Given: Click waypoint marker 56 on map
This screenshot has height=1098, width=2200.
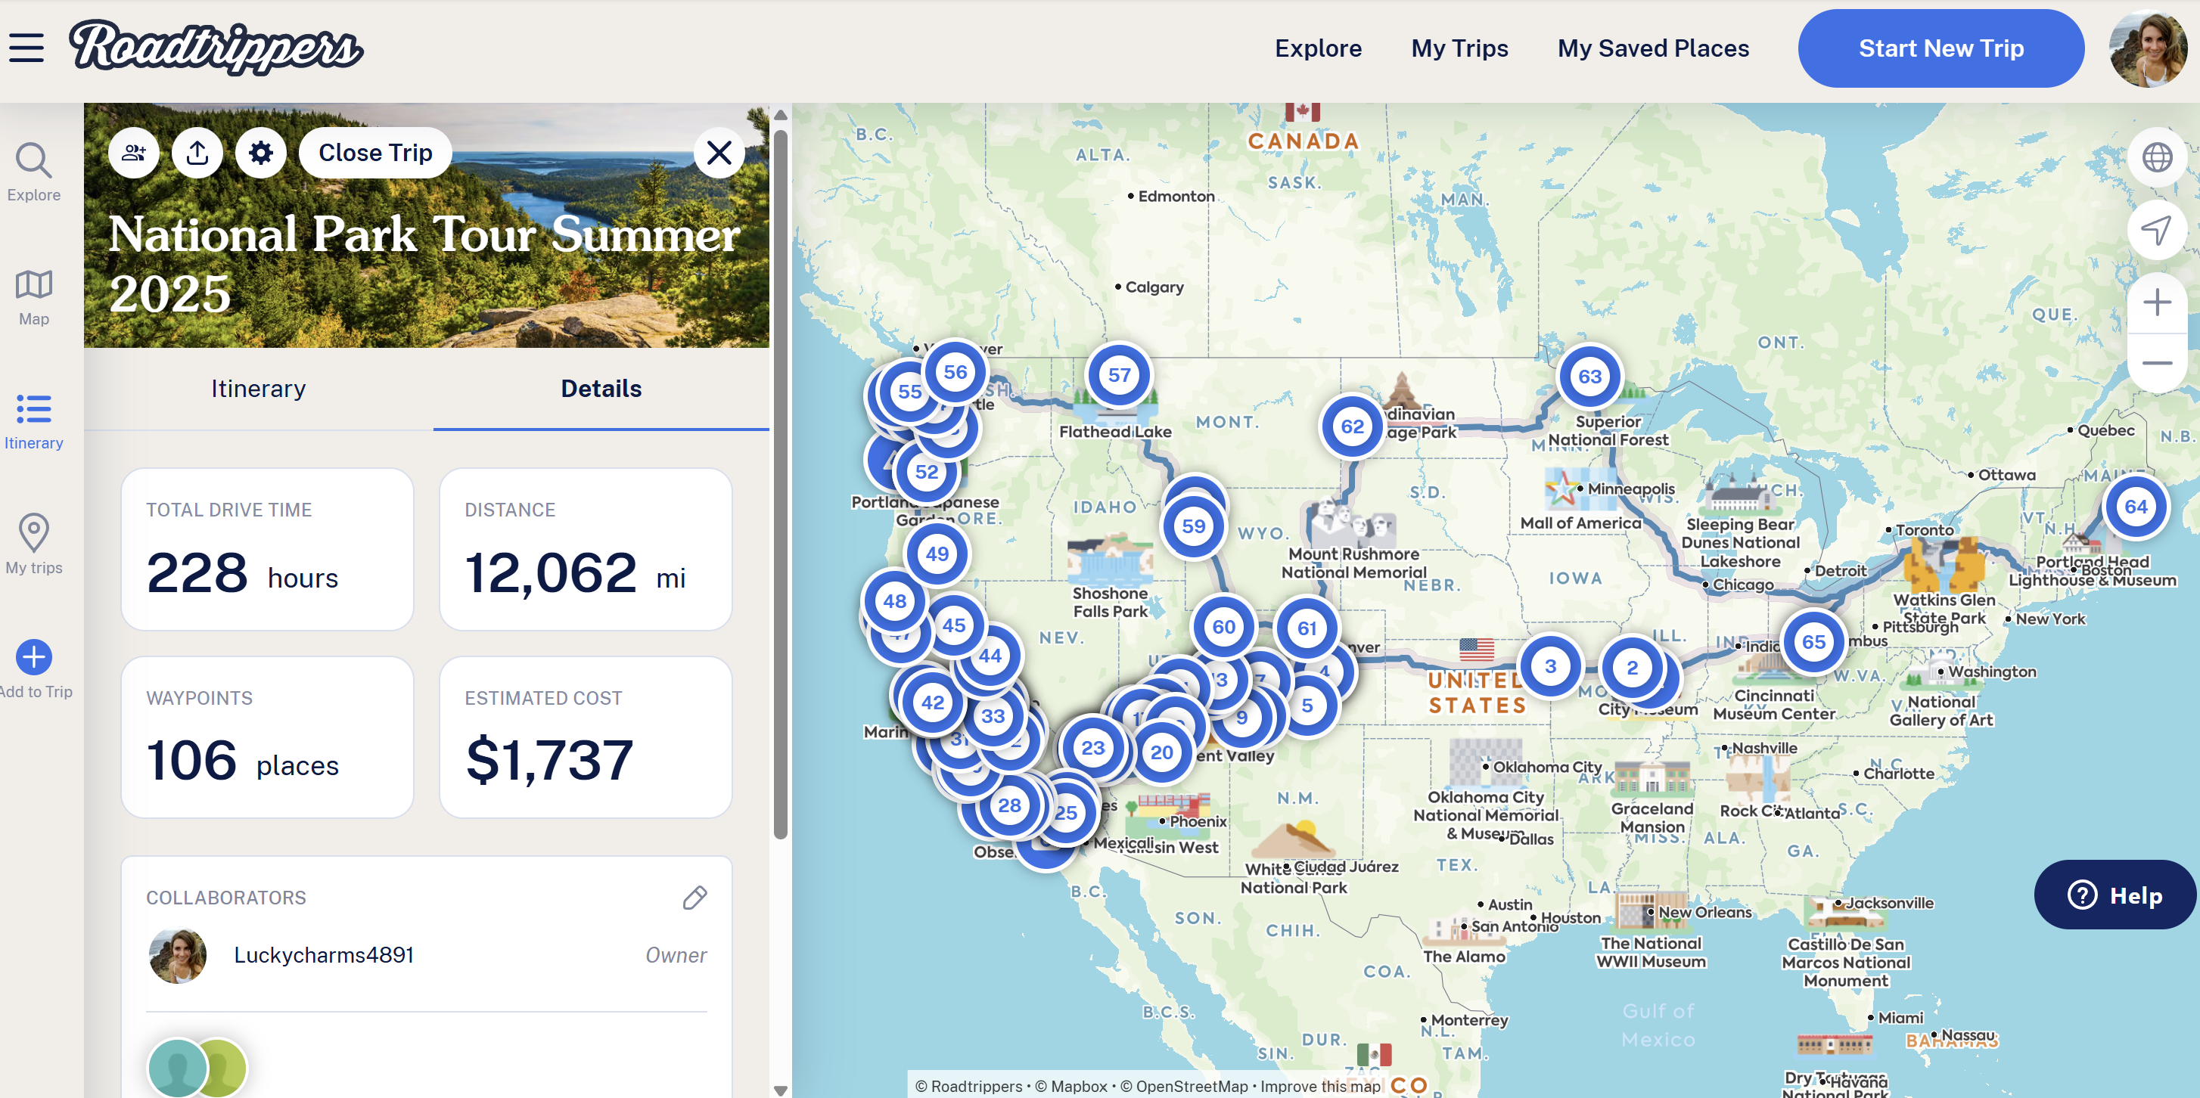Looking at the screenshot, I should (956, 372).
